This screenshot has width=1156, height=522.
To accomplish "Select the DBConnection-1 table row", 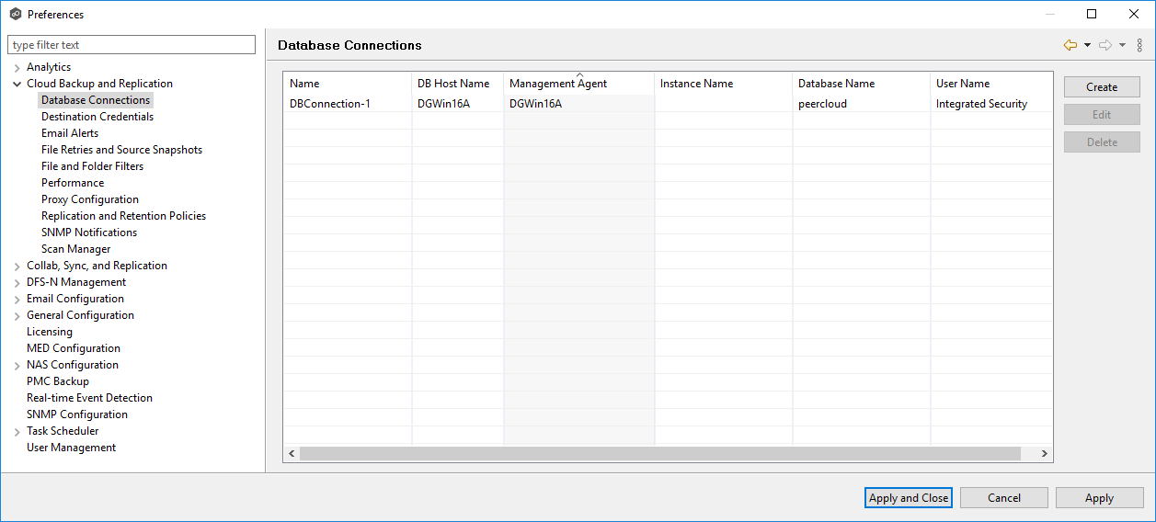I will click(x=330, y=104).
